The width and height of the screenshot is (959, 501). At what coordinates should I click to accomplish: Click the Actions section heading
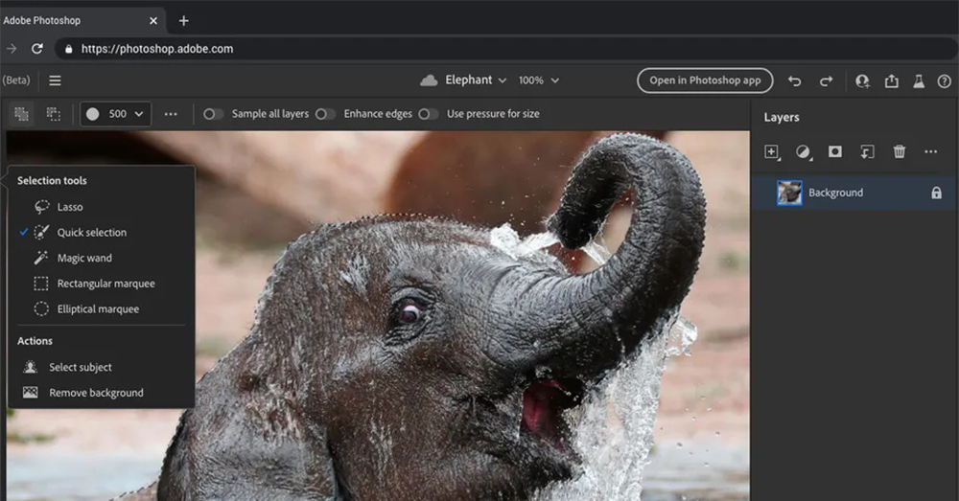[35, 341]
